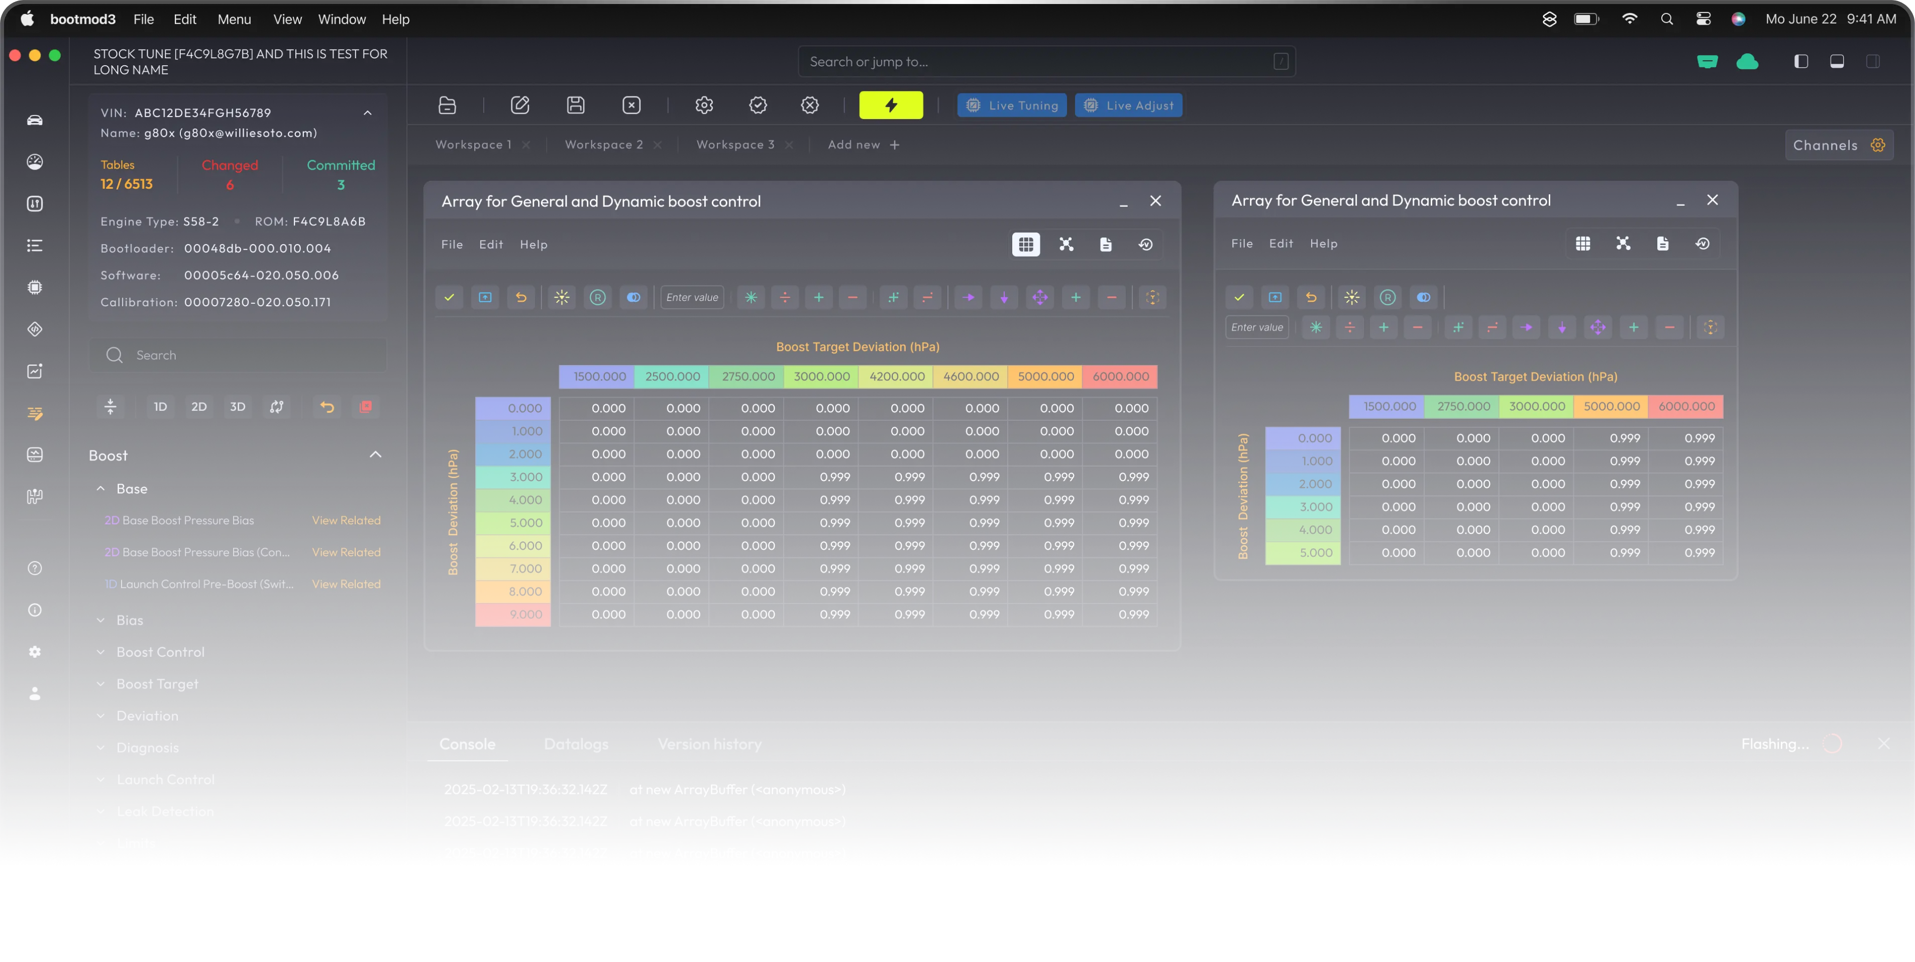
Task: Open the question mark help icon in sidebar
Action: click(35, 568)
